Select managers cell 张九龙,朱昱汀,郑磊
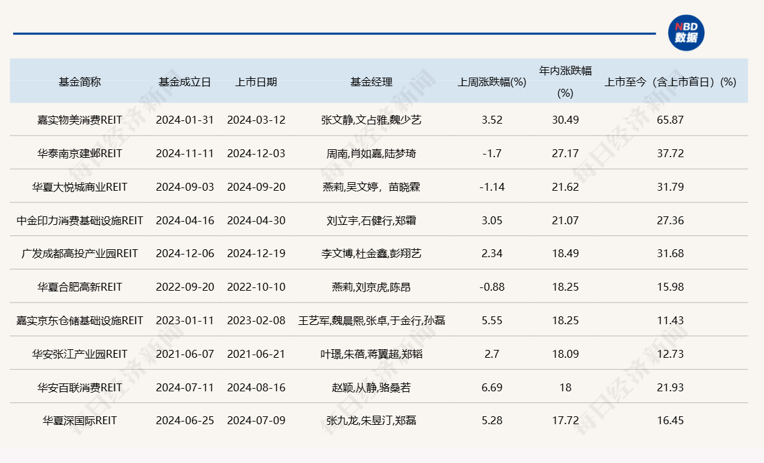The width and height of the screenshot is (764, 463). tap(371, 420)
